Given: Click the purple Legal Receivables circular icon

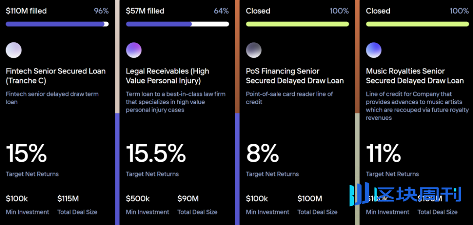Looking at the screenshot, I should click(134, 50).
